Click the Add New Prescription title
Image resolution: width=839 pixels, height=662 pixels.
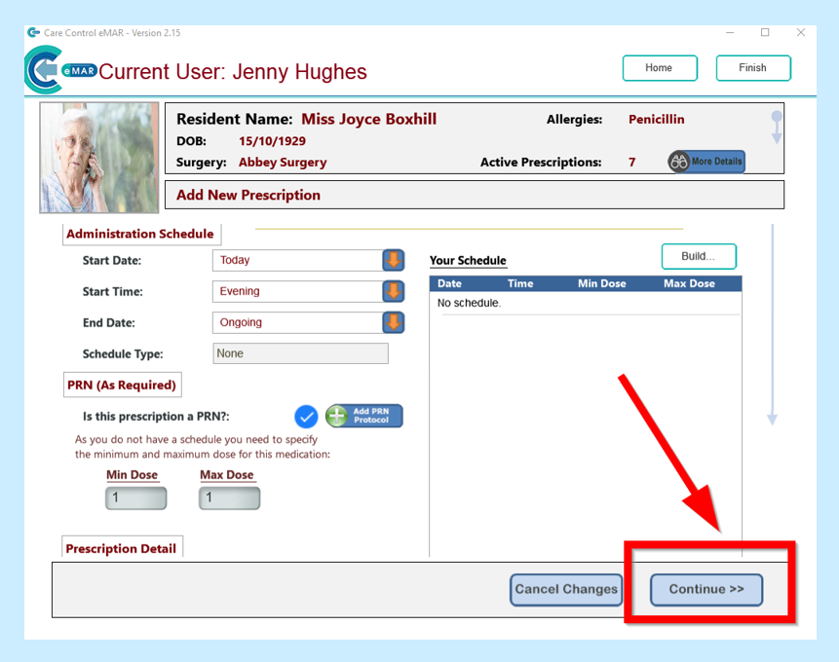248,195
